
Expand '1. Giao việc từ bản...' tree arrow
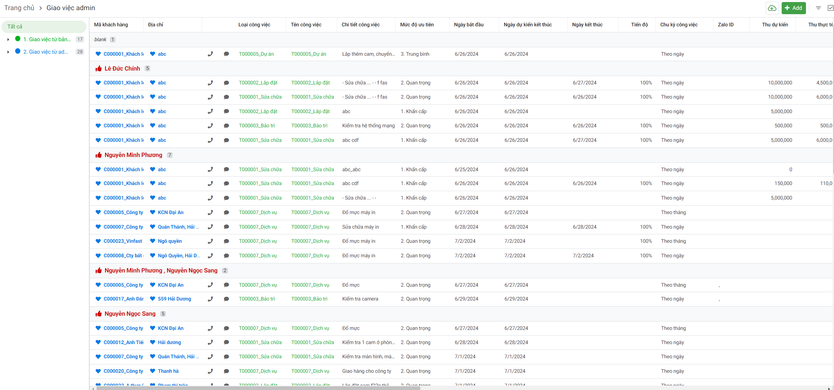pyautogui.click(x=8, y=40)
